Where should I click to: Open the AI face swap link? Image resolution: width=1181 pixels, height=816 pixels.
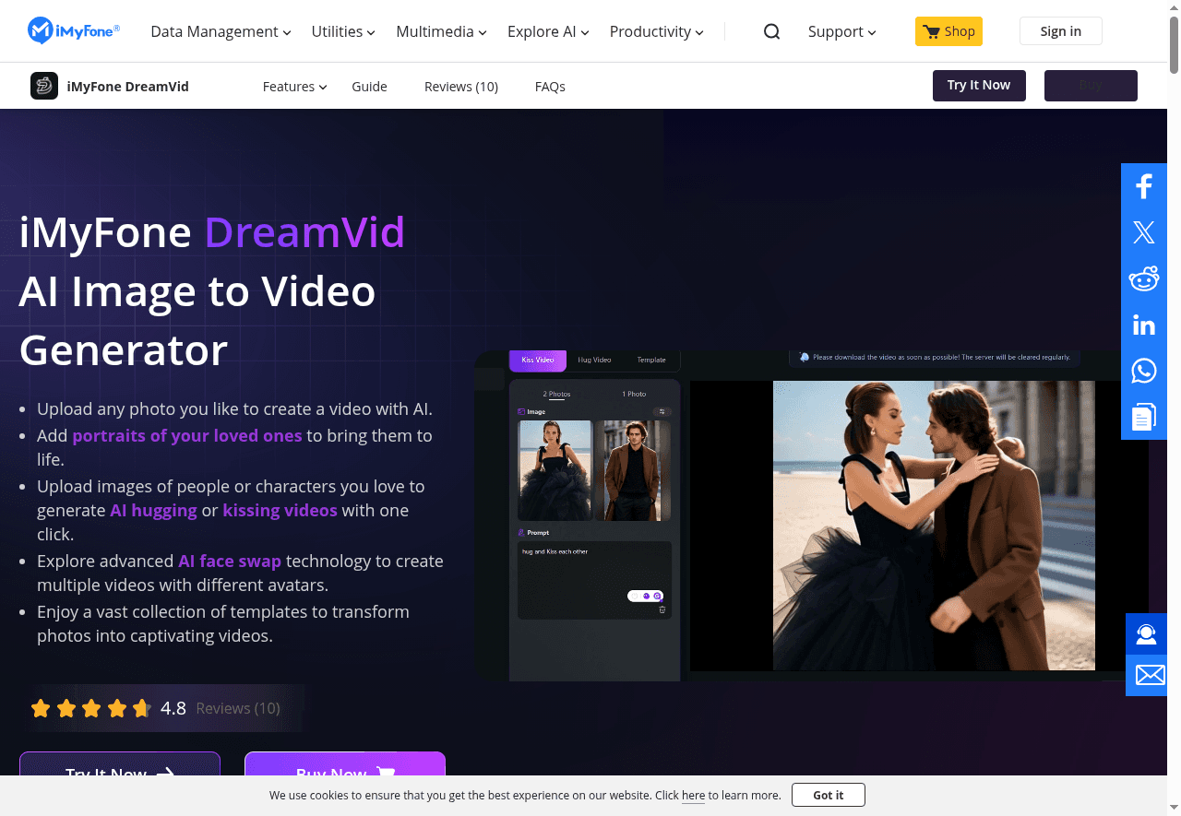230,561
